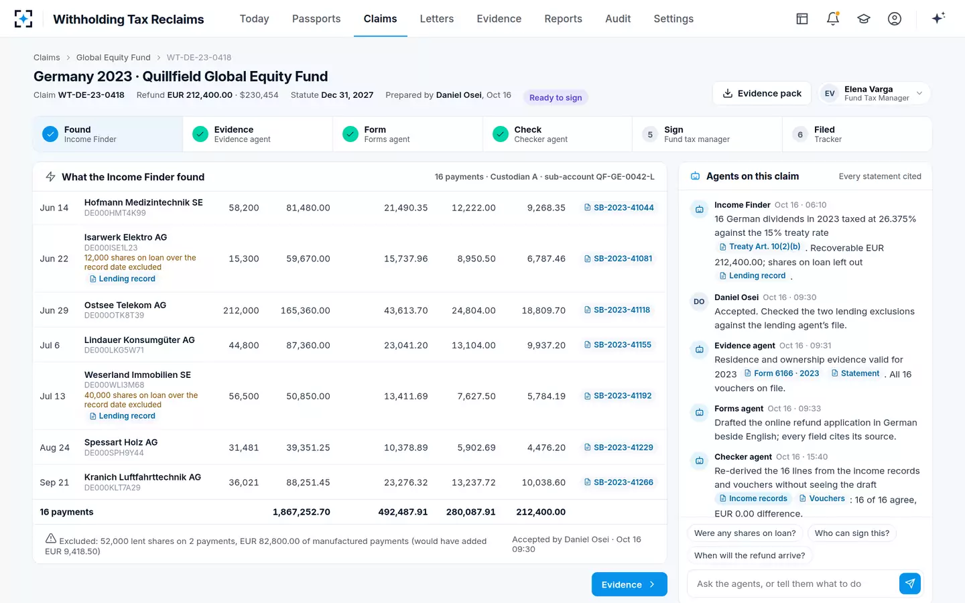Open the notifications bell

tap(833, 19)
